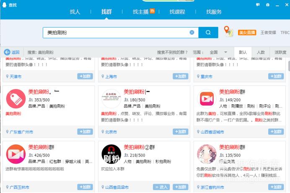Click 广东省广州市 location link

[x=21, y=132]
